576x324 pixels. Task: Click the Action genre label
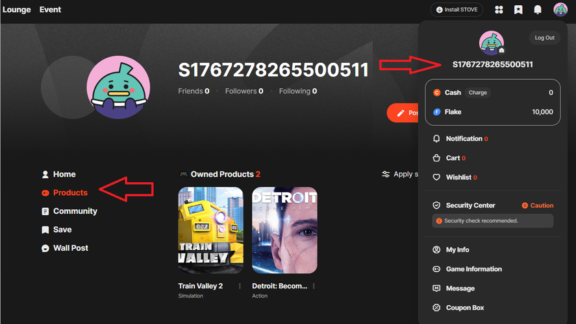coord(260,295)
